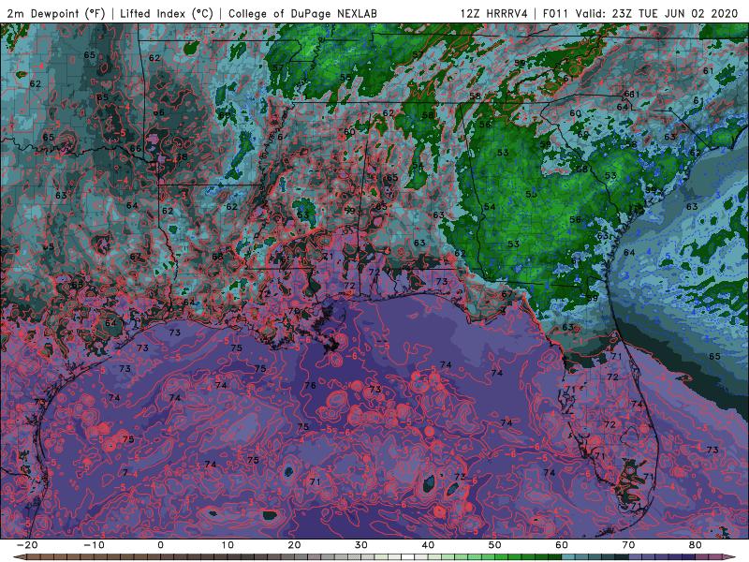Click the '30' color scale label

click(x=361, y=545)
